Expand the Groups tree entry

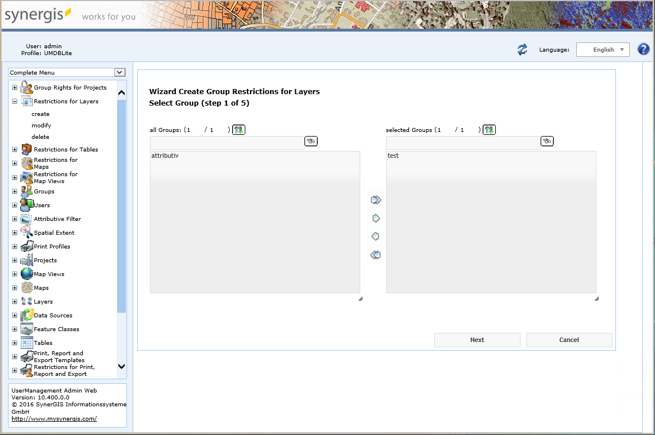click(x=14, y=191)
